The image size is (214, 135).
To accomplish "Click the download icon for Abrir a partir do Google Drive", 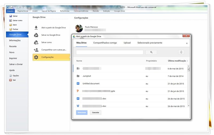I will coord(36,28).
